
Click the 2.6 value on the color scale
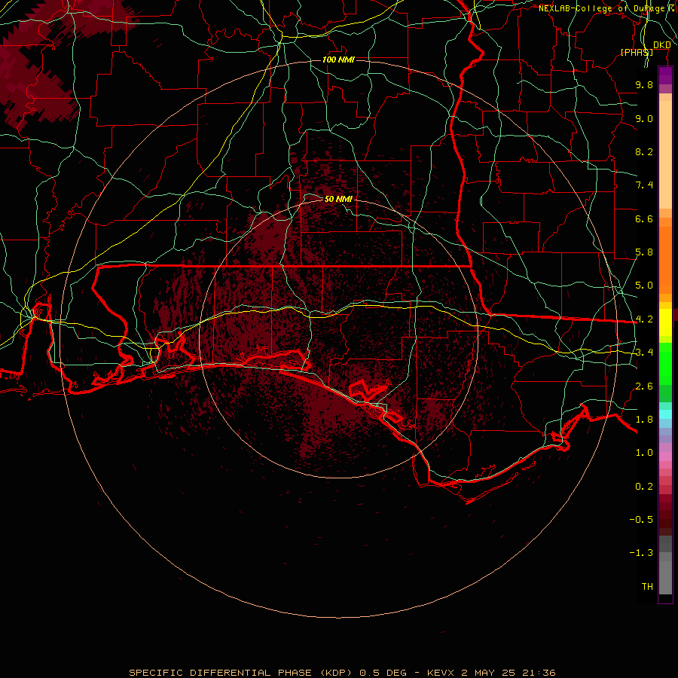644,386
